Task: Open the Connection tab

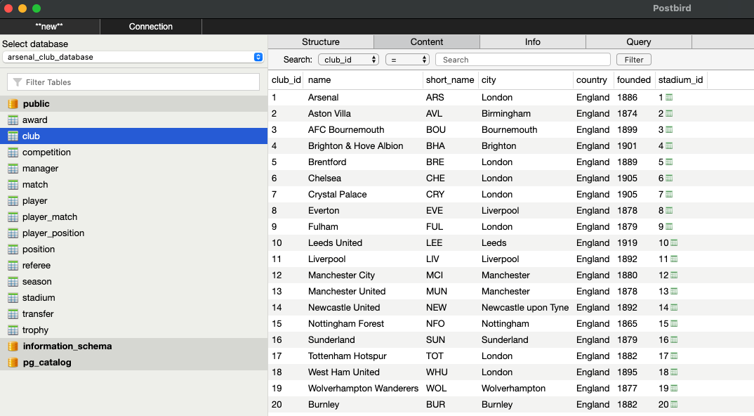Action: tap(150, 27)
